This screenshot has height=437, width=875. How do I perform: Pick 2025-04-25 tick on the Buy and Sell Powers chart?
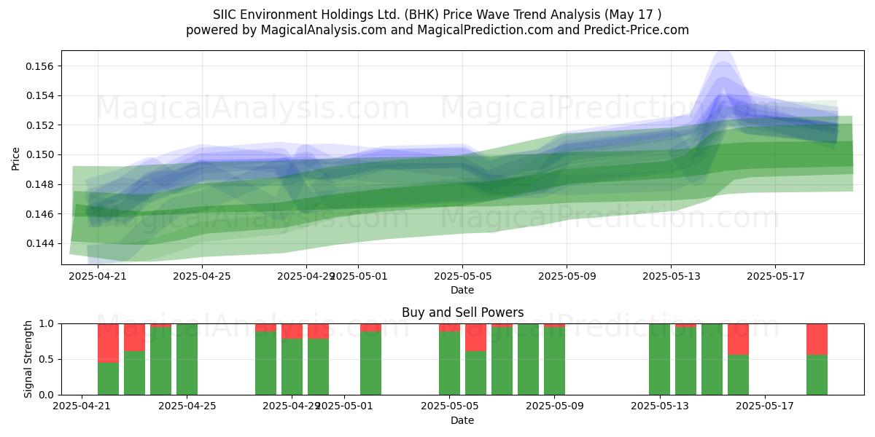(187, 406)
